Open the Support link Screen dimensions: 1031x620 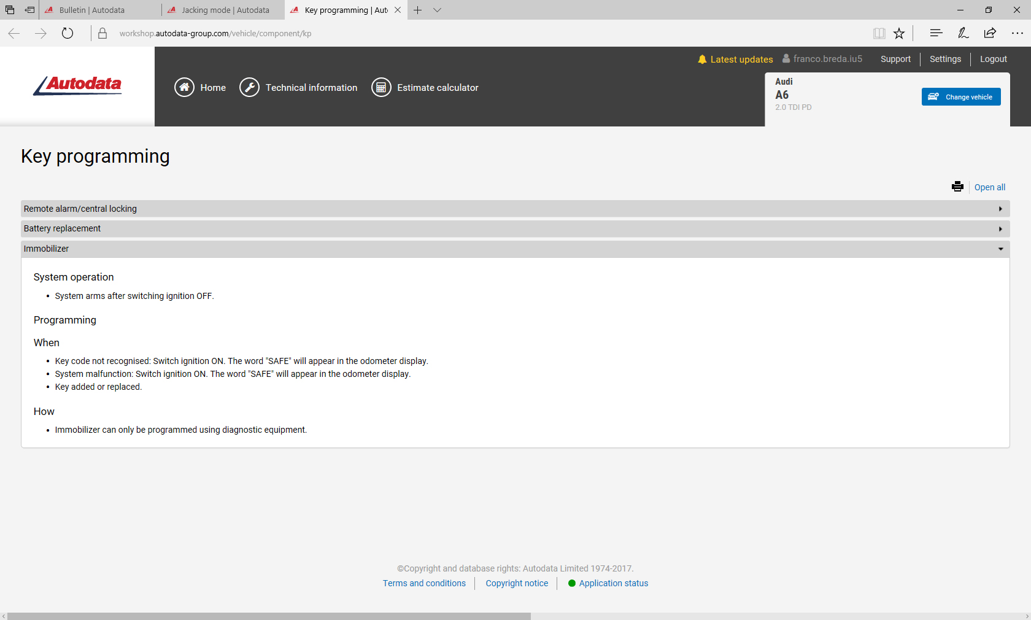click(x=895, y=59)
